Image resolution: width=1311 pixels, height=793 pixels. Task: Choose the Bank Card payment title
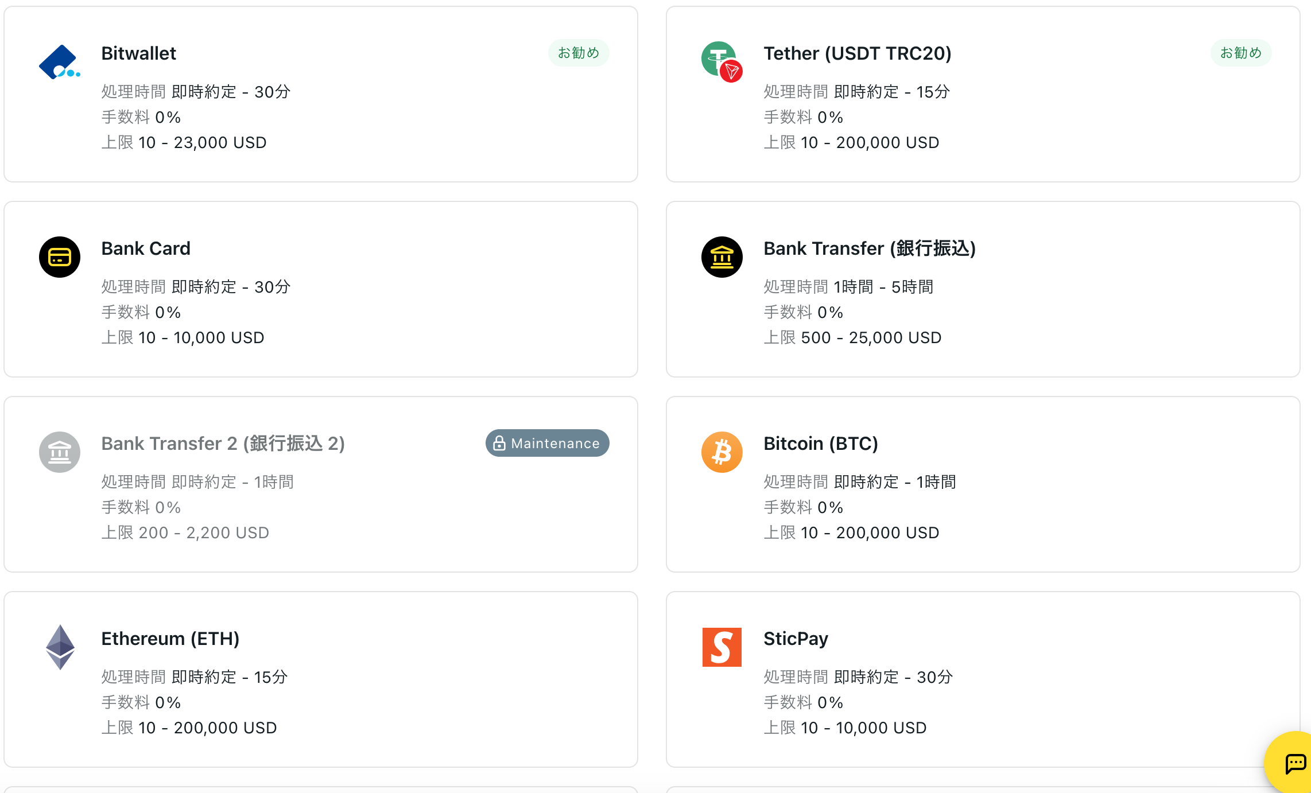point(146,248)
